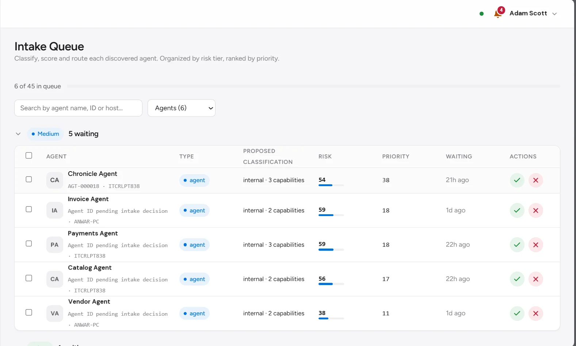Click Catalog Agent CA avatar
Image resolution: width=576 pixels, height=346 pixels.
click(54, 279)
